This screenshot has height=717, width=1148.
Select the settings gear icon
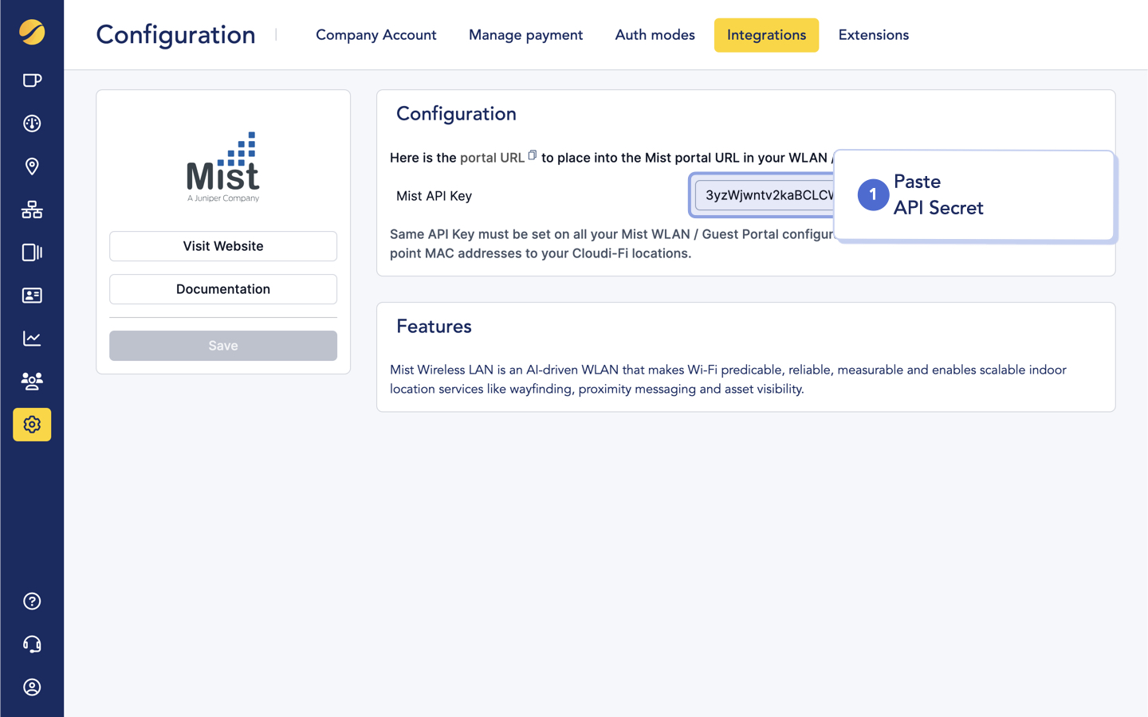(32, 425)
